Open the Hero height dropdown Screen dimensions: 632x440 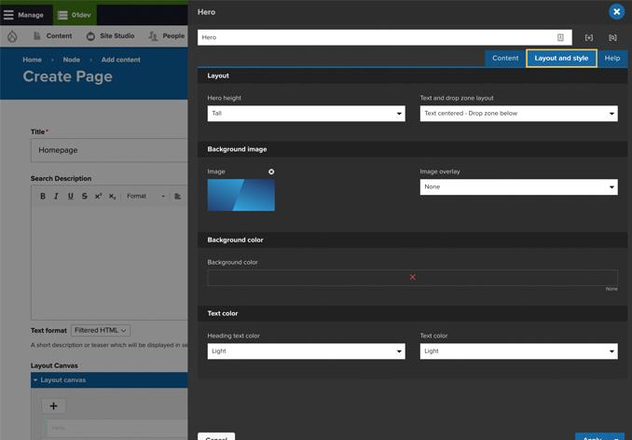click(306, 114)
